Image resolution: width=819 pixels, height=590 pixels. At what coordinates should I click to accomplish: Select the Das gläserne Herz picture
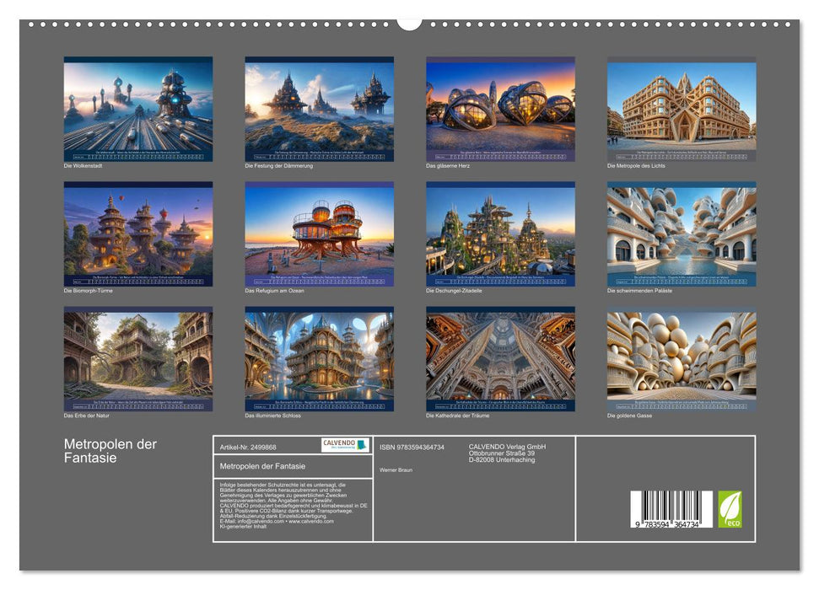coord(500,109)
